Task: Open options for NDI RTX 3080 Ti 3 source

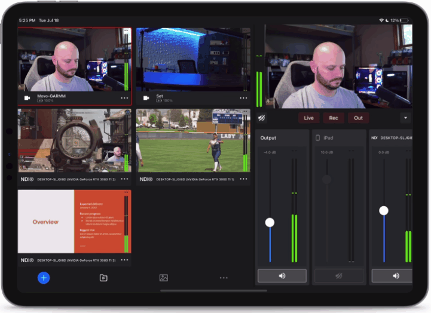Action: (x=124, y=260)
